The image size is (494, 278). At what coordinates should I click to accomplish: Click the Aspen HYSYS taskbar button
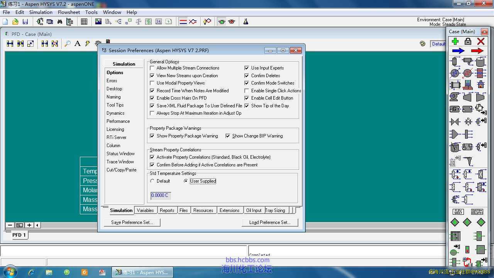[143, 272]
